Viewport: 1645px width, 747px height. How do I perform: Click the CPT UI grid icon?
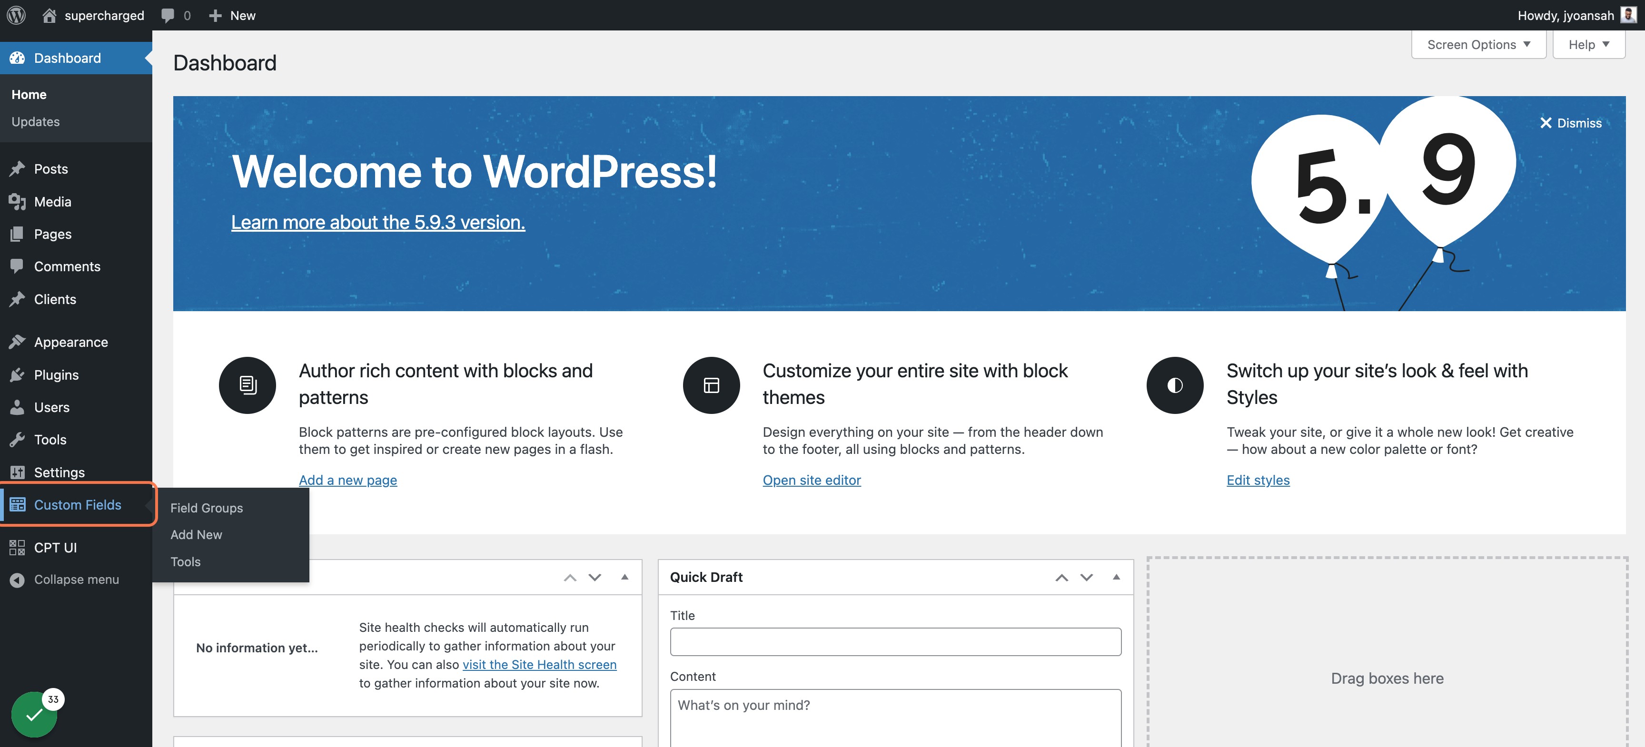pyautogui.click(x=17, y=547)
